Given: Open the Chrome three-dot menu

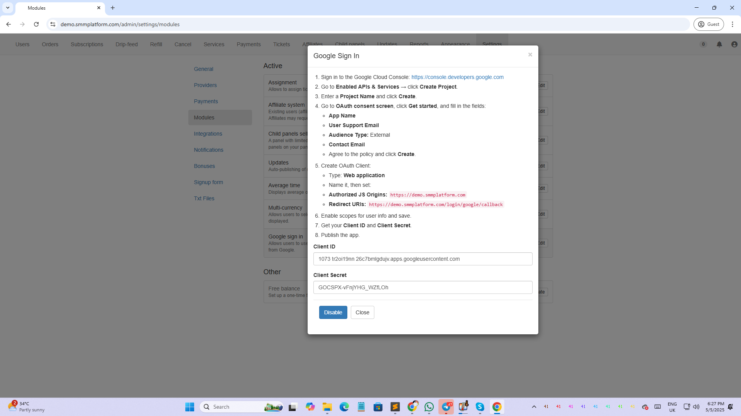Looking at the screenshot, I should pos(732,24).
